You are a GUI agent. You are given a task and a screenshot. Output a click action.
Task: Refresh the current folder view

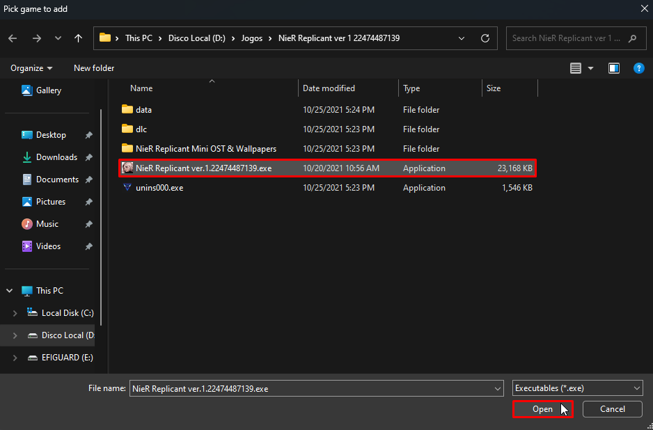[x=485, y=38]
